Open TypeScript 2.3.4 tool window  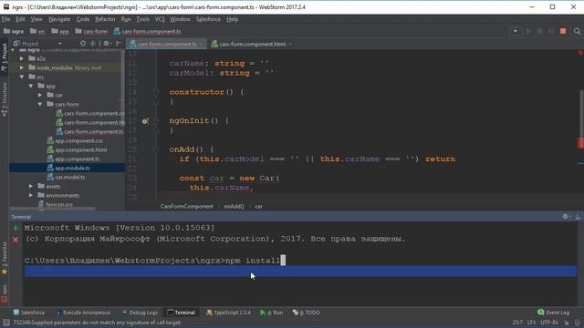228,313
